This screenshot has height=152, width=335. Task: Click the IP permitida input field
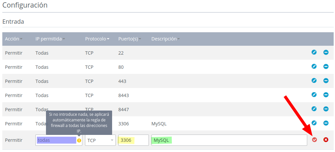tap(56, 140)
